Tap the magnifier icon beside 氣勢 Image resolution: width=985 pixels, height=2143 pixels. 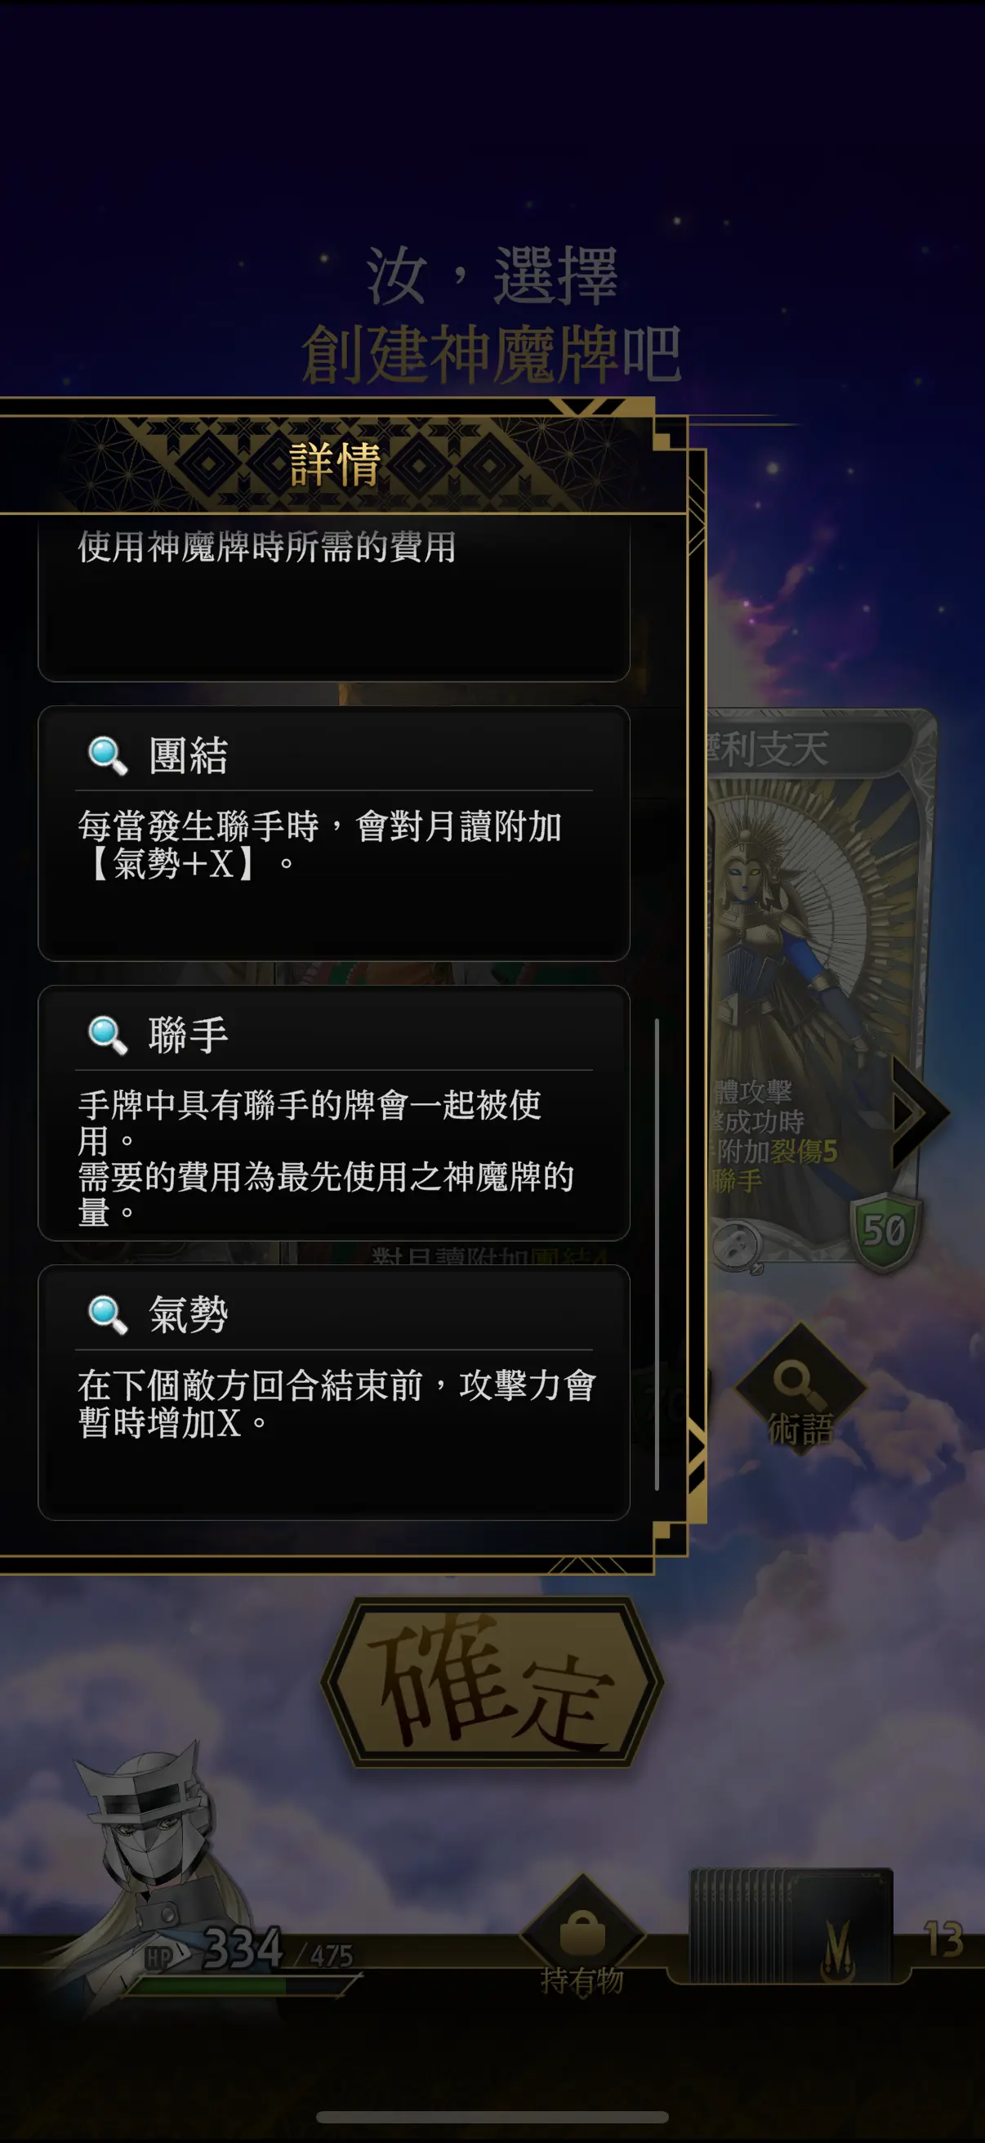tap(108, 1314)
